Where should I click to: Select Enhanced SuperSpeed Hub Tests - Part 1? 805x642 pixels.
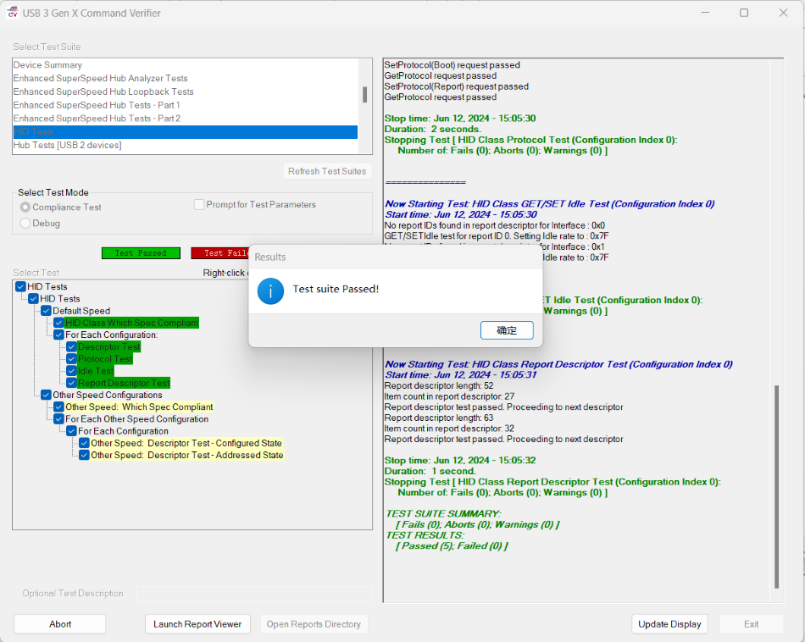(185, 105)
